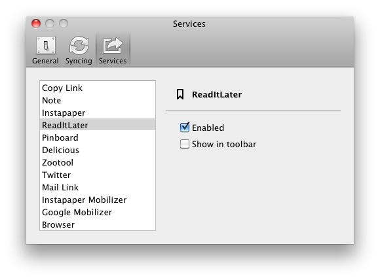
Task: Enable Show in toolbar checkbox
Action: (185, 144)
